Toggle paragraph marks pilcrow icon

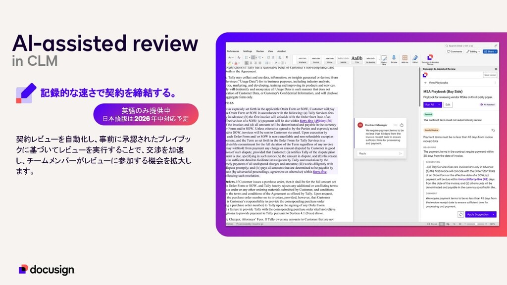[x=287, y=57]
